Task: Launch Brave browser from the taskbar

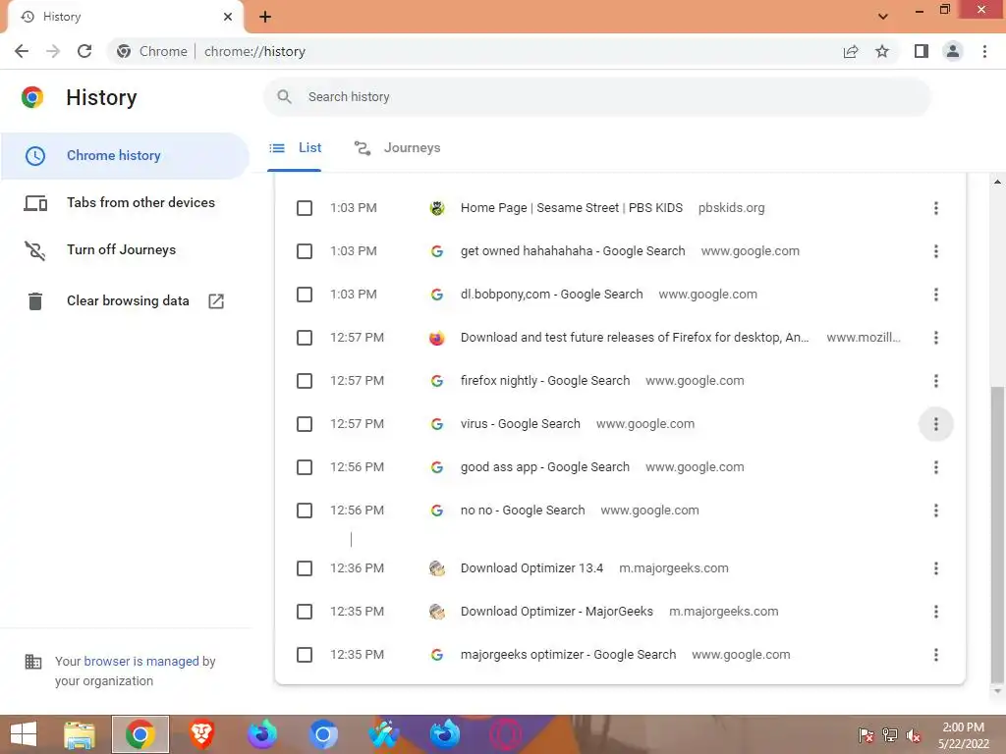Action: (x=201, y=734)
